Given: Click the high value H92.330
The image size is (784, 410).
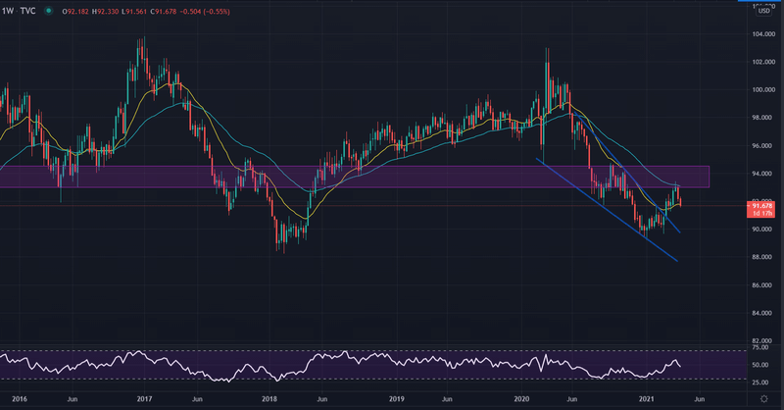Looking at the screenshot, I should click(x=105, y=11).
